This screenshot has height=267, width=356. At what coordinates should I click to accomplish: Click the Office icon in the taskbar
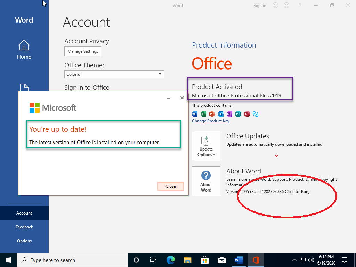coord(256,260)
